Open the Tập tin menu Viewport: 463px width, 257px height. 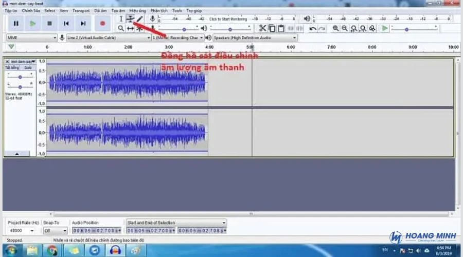click(11, 11)
